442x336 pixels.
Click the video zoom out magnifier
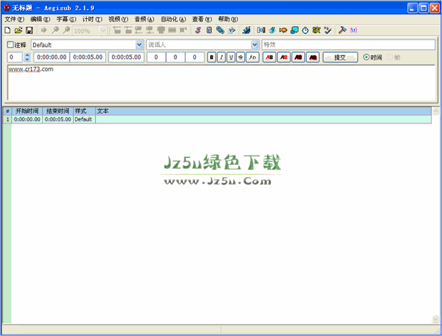pyautogui.click(x=66, y=30)
